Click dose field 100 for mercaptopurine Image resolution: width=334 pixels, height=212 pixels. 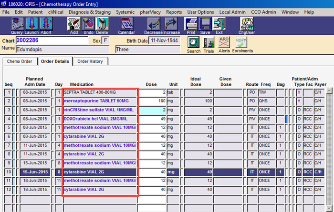tap(153, 101)
